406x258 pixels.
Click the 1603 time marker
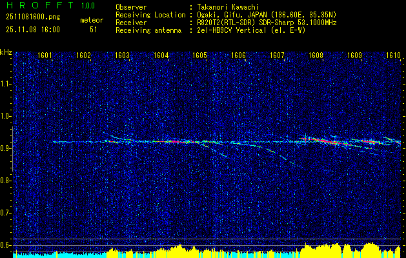(122, 55)
